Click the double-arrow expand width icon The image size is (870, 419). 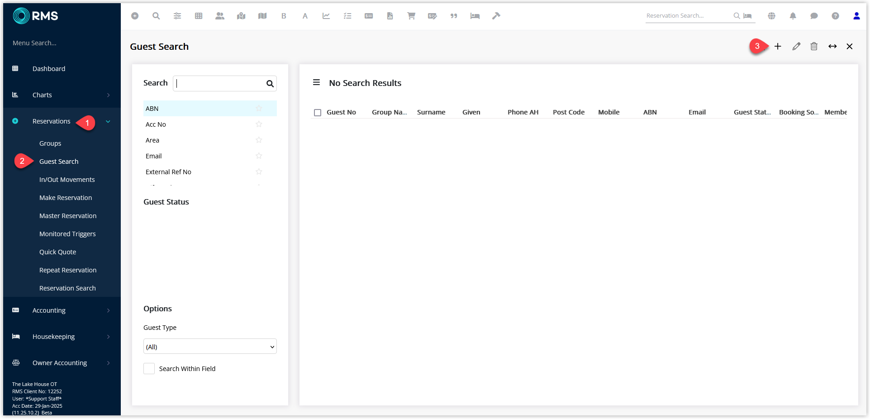(832, 46)
